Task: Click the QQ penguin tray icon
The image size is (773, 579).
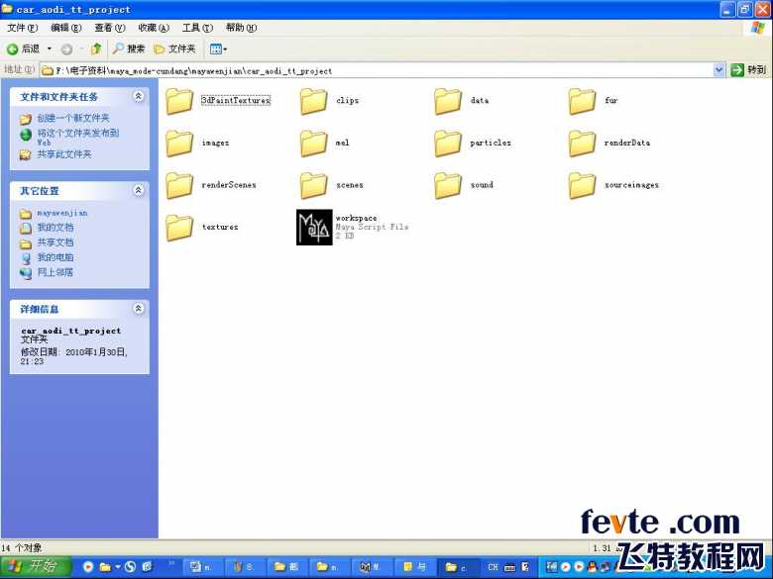Action: coord(592,567)
